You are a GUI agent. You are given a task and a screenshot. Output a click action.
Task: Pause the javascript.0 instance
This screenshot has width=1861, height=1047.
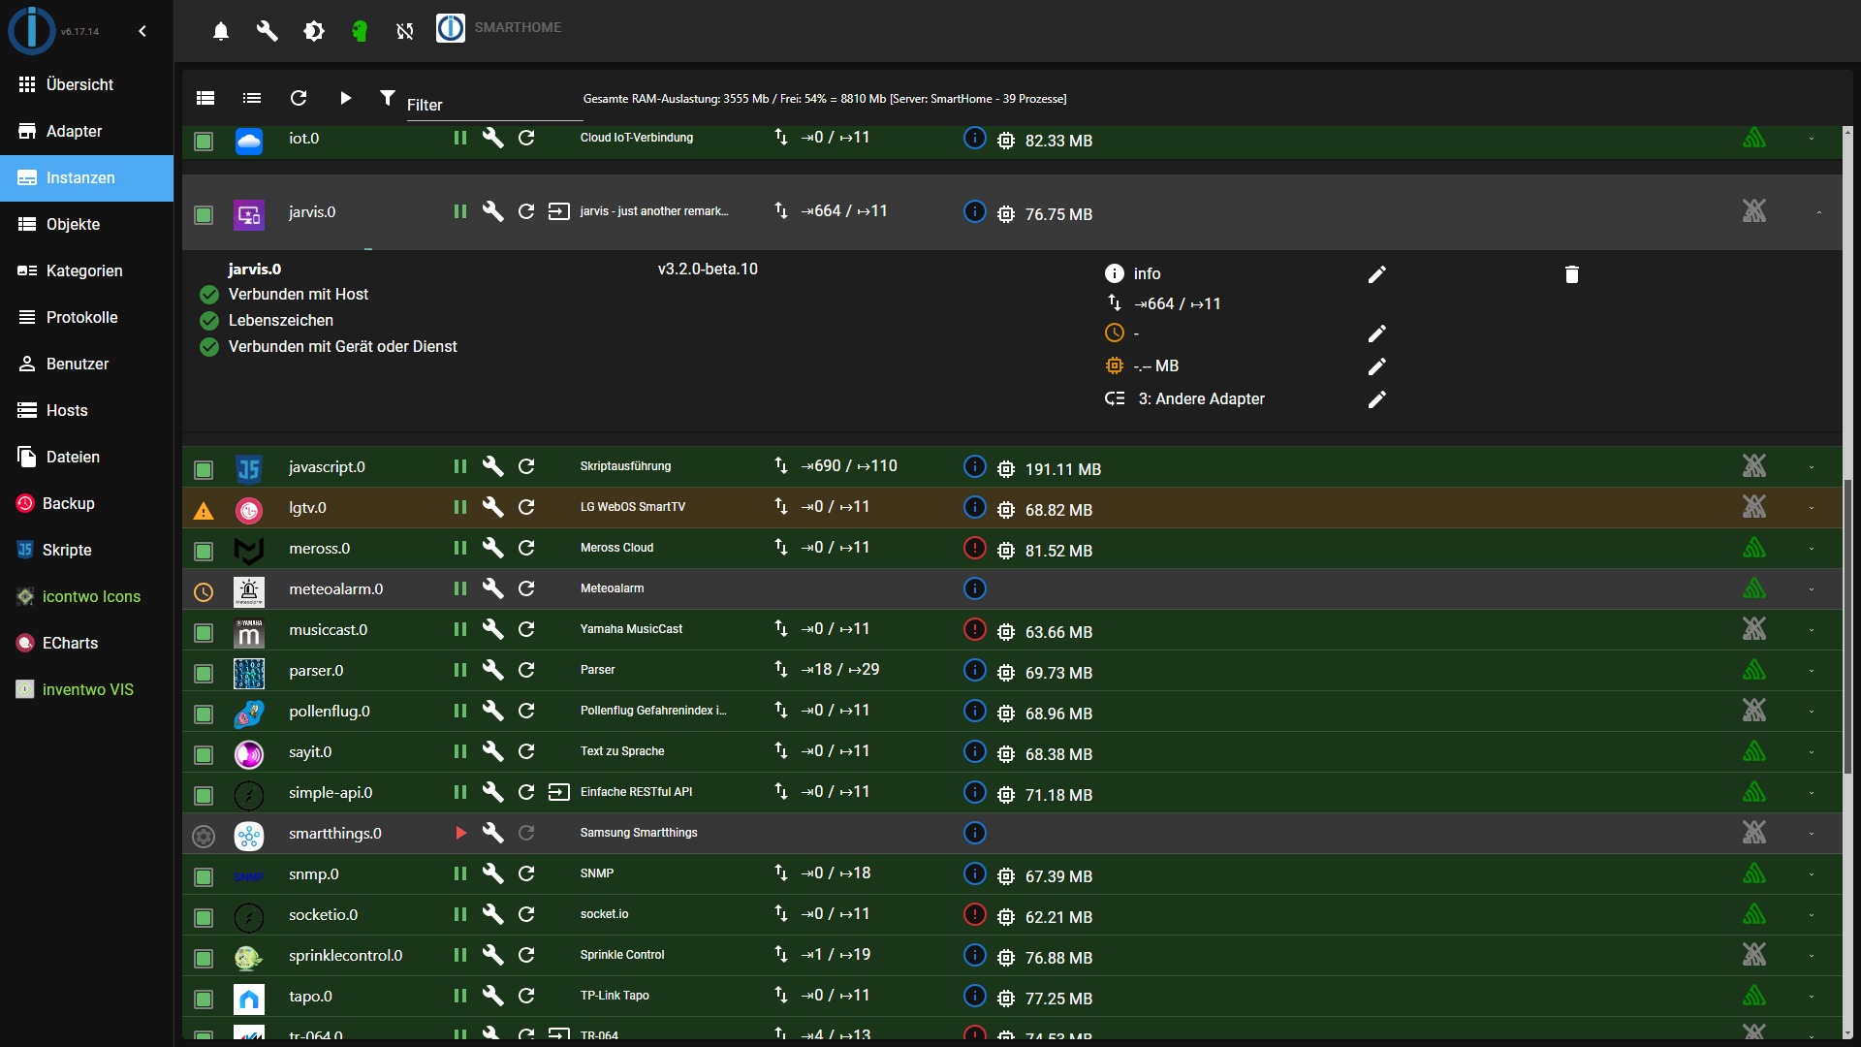(460, 466)
